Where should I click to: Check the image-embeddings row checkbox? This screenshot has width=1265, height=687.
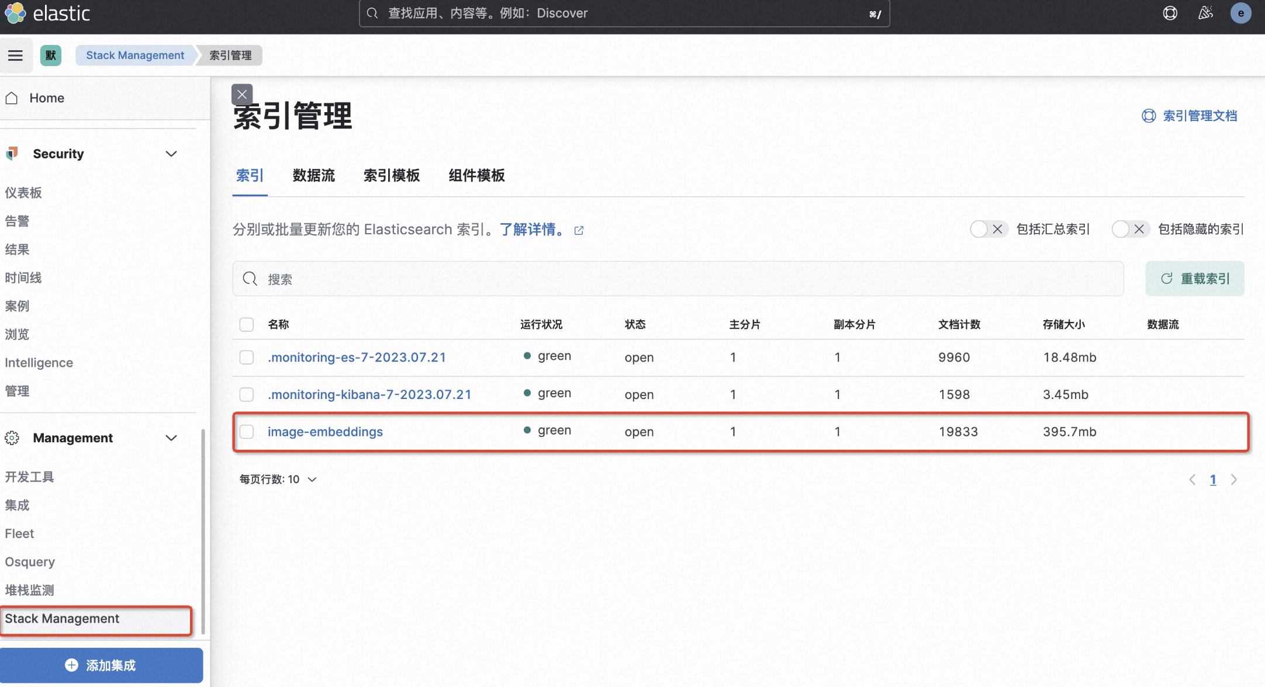point(247,432)
